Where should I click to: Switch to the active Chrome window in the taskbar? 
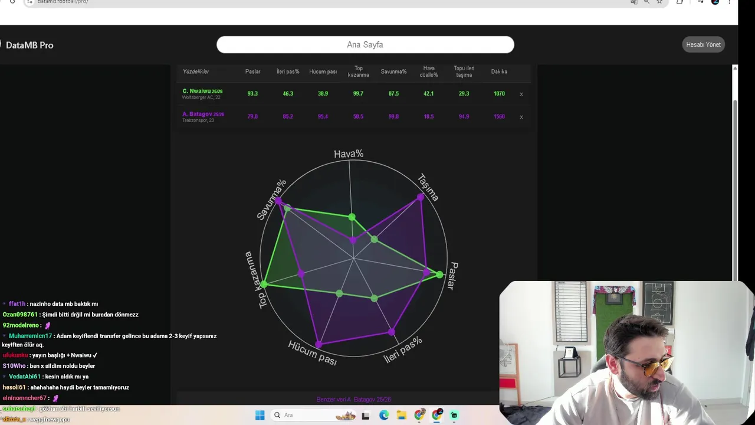[437, 415]
